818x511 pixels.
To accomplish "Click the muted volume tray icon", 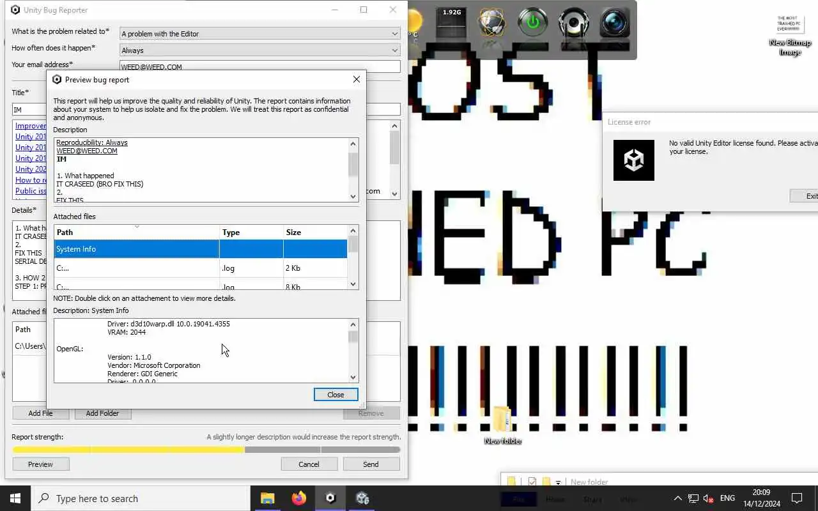I will click(x=708, y=498).
